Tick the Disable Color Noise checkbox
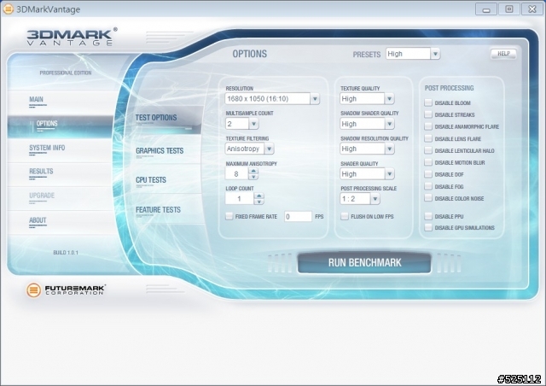Image resolution: width=546 pixels, height=386 pixels. click(x=428, y=198)
